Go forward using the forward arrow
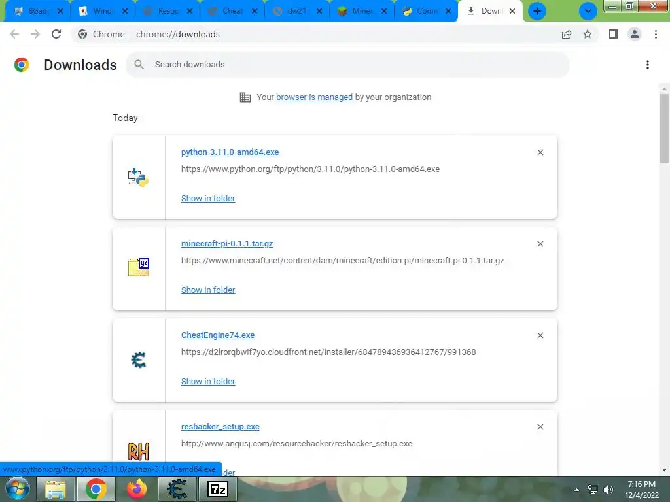670x502 pixels. [x=35, y=34]
